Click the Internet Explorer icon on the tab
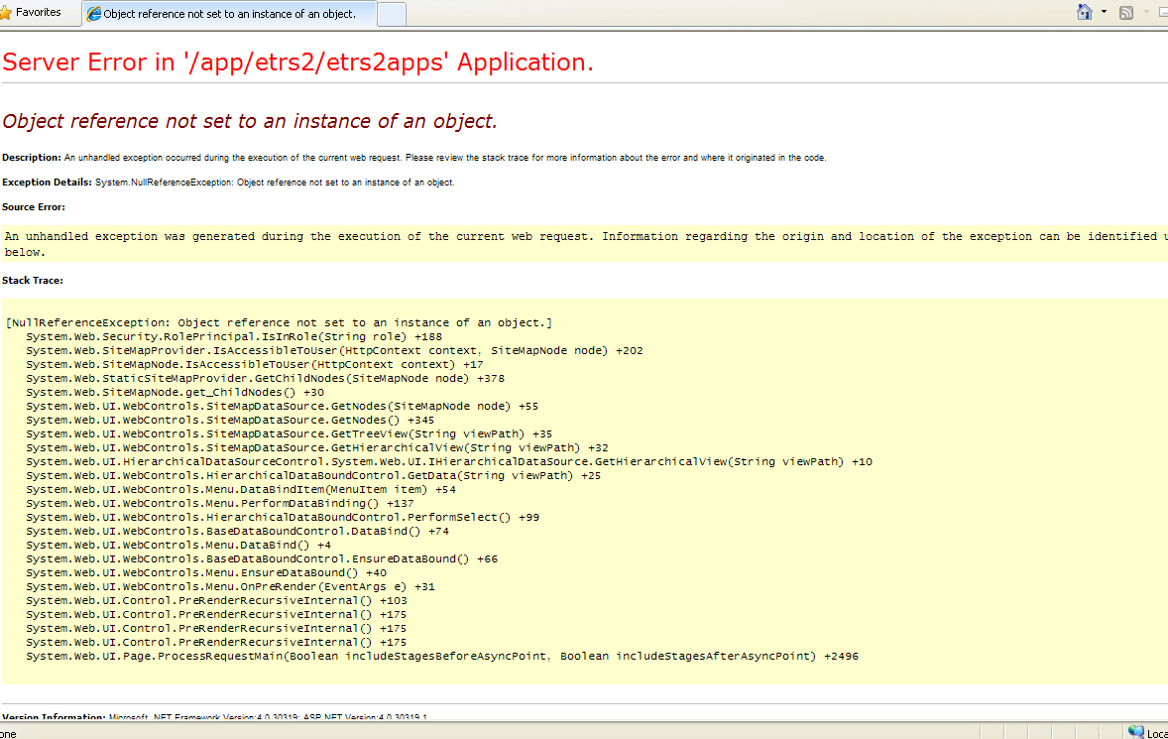Image resolution: width=1168 pixels, height=739 pixels. coord(94,14)
